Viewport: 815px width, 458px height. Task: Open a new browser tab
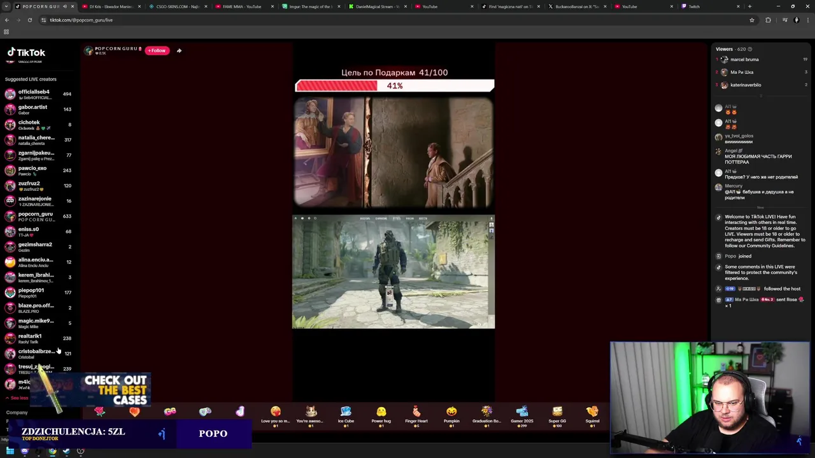tap(749, 6)
